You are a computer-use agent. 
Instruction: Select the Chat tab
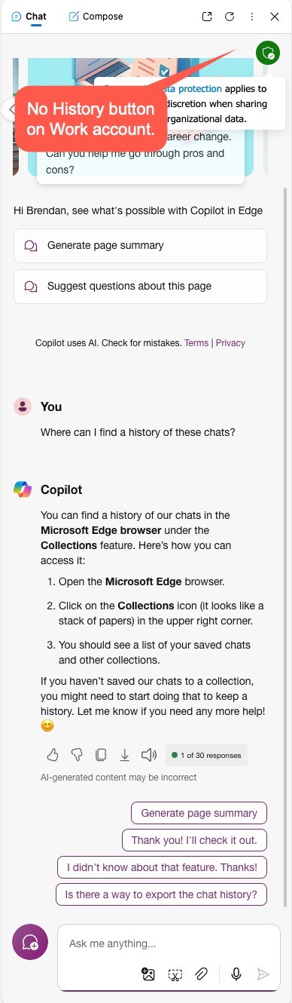[29, 16]
